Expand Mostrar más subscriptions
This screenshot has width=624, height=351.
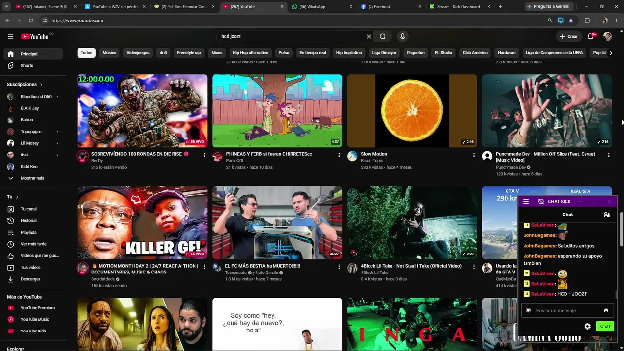(34, 178)
